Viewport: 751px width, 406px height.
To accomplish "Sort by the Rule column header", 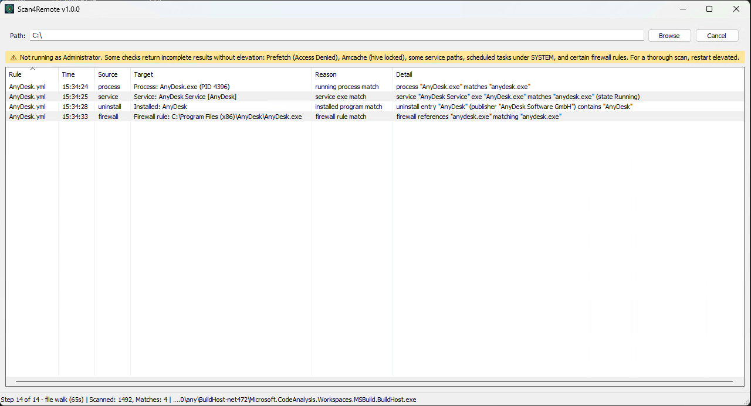I will (32, 74).
